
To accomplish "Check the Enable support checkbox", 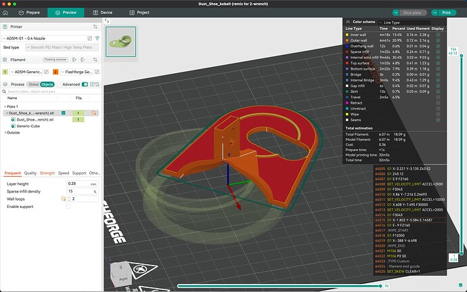I will [68, 206].
